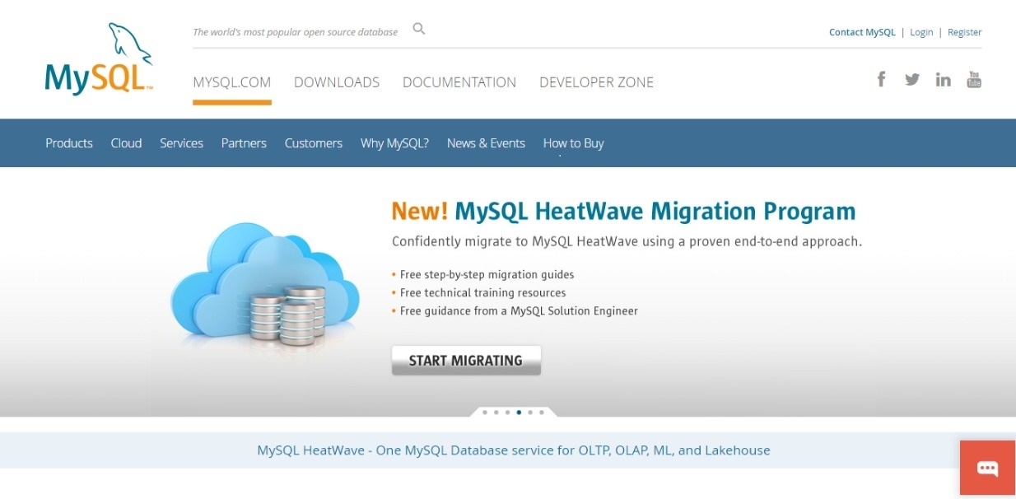
Task: Go to the Developer Zone tab
Action: pyautogui.click(x=596, y=82)
